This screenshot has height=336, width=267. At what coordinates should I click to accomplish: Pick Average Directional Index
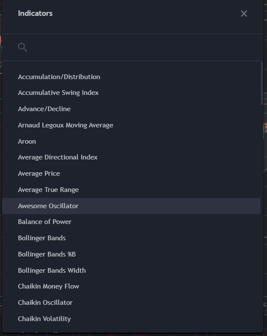131,157
